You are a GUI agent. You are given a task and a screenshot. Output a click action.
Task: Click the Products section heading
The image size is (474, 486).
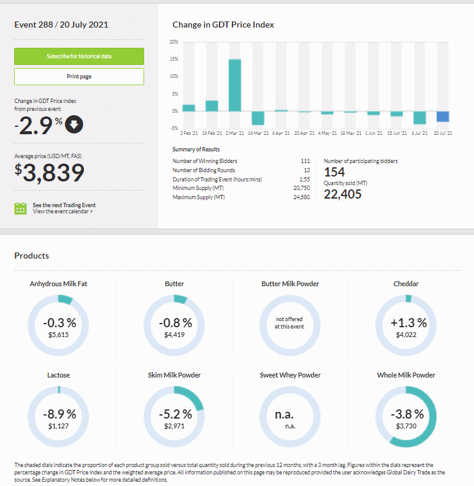[x=32, y=256]
